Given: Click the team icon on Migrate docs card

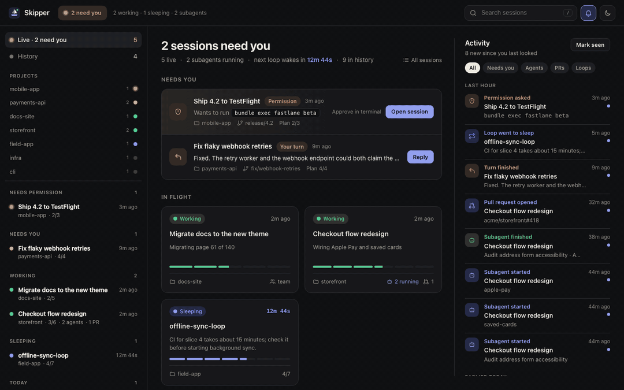Looking at the screenshot, I should pyautogui.click(x=273, y=282).
